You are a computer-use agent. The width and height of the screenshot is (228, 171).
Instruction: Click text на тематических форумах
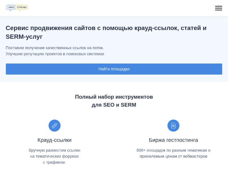click(x=54, y=156)
